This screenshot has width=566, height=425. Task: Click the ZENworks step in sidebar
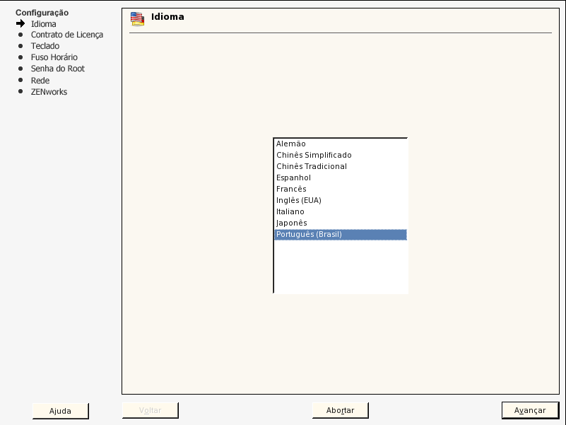tap(49, 92)
